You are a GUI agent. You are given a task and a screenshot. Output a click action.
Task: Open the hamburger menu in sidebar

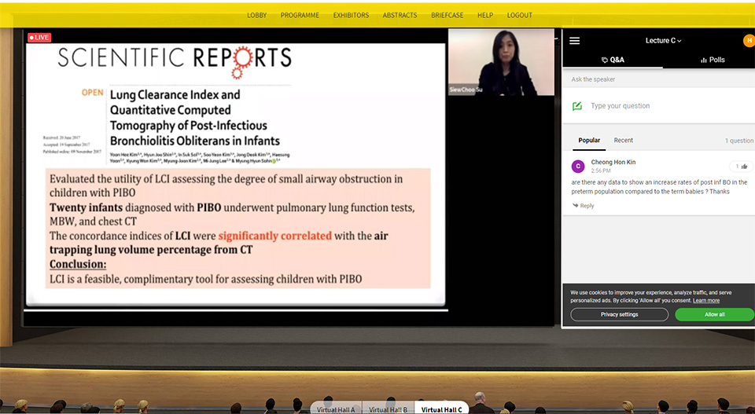574,41
